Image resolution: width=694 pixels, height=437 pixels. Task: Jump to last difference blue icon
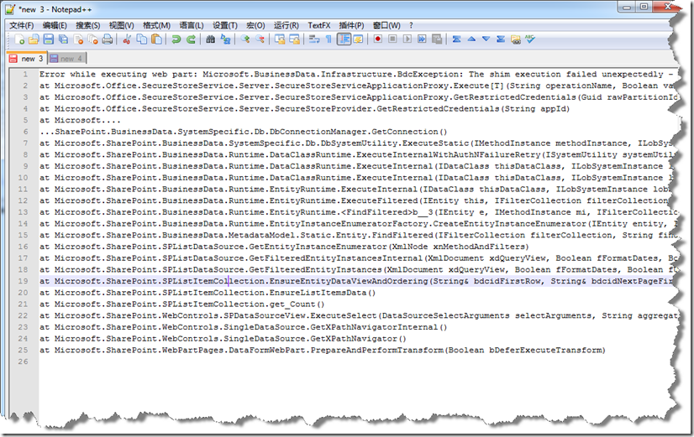[x=501, y=39]
